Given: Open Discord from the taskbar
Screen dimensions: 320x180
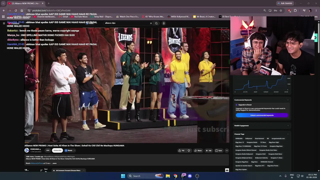Looking at the screenshot, I should click(190, 176).
